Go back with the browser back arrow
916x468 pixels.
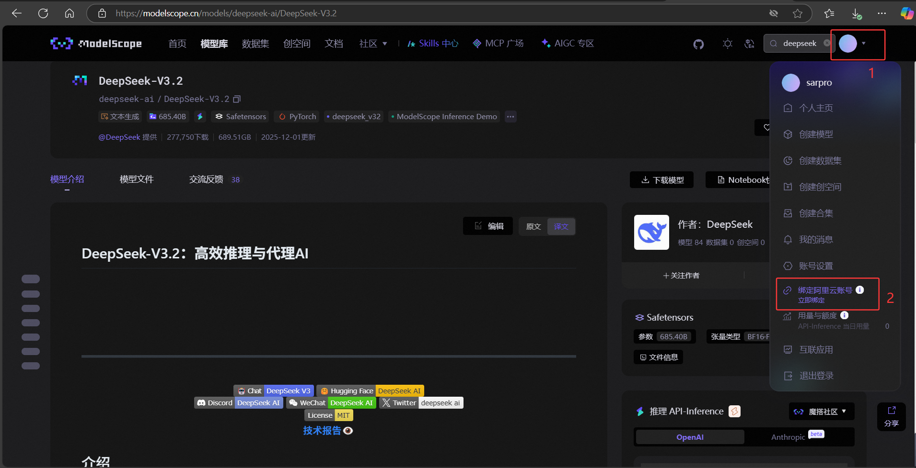click(17, 13)
